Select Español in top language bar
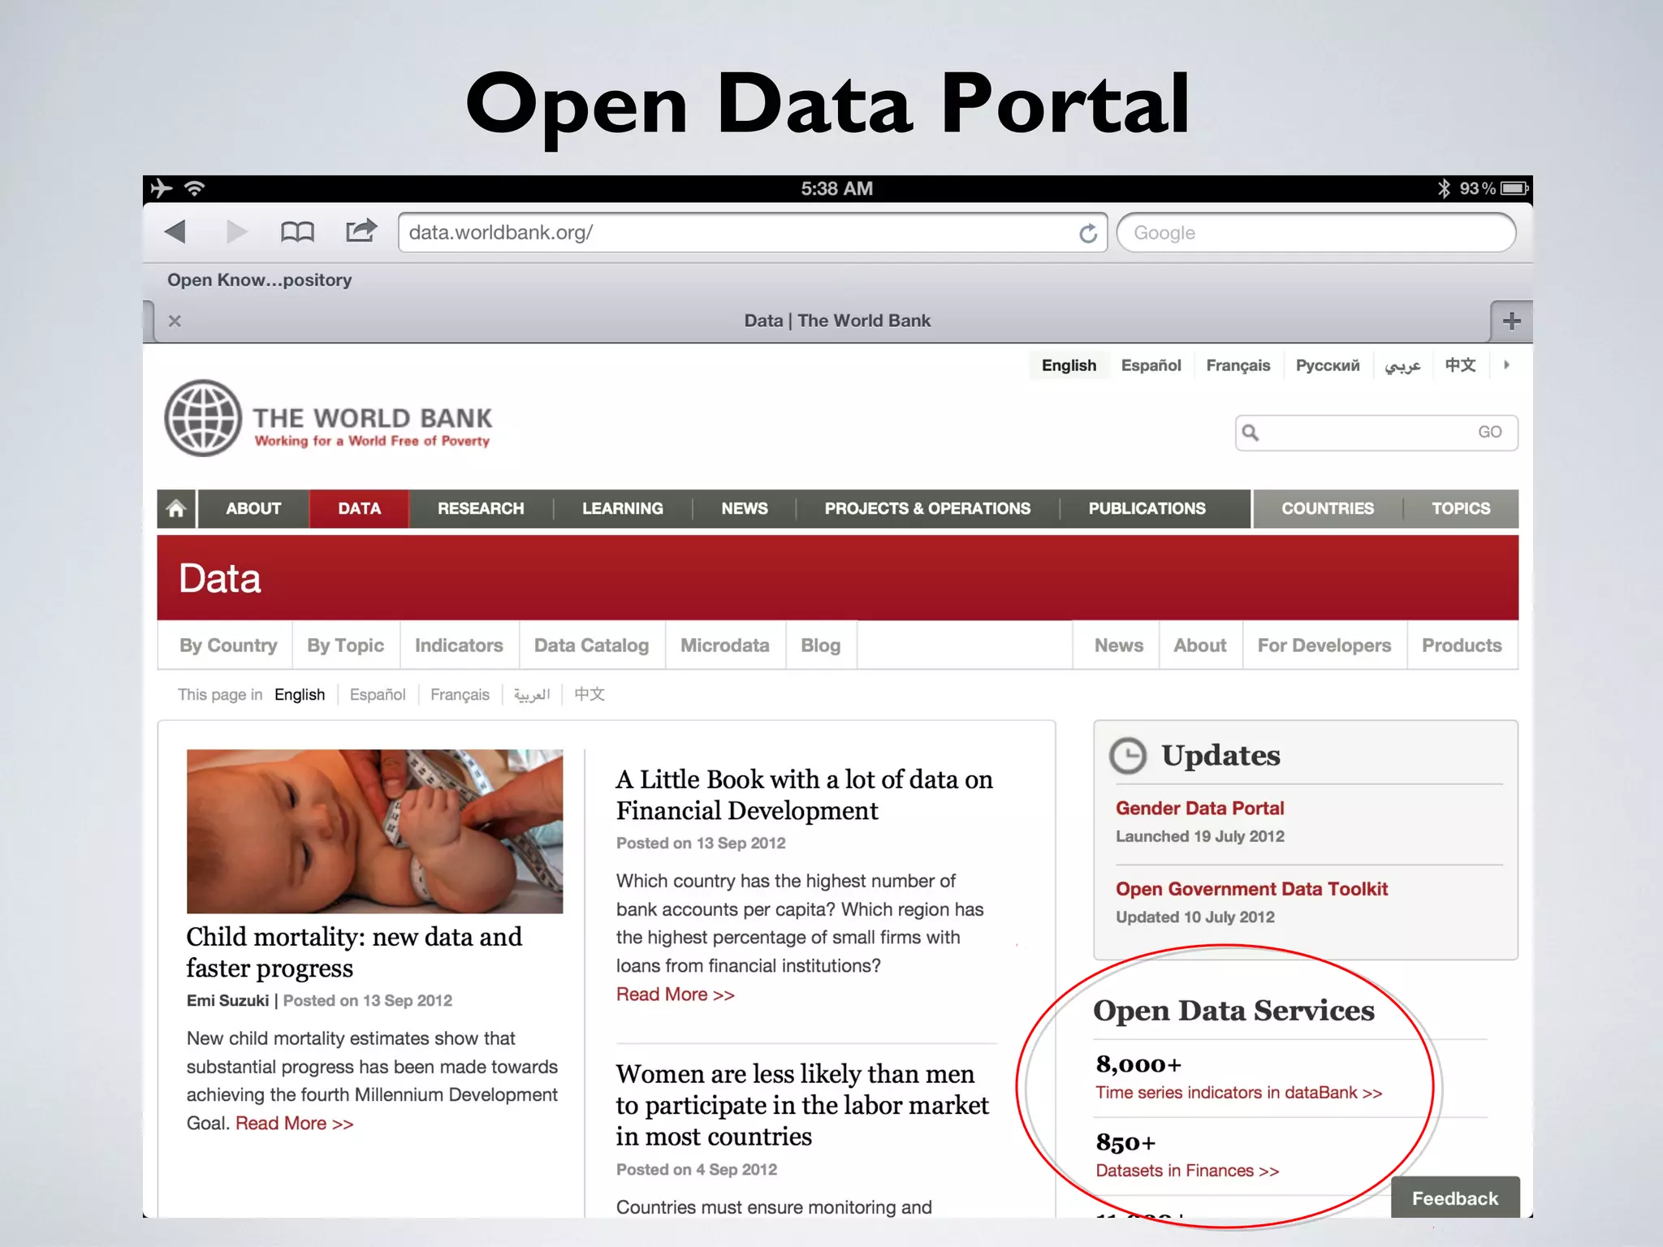 [1151, 365]
